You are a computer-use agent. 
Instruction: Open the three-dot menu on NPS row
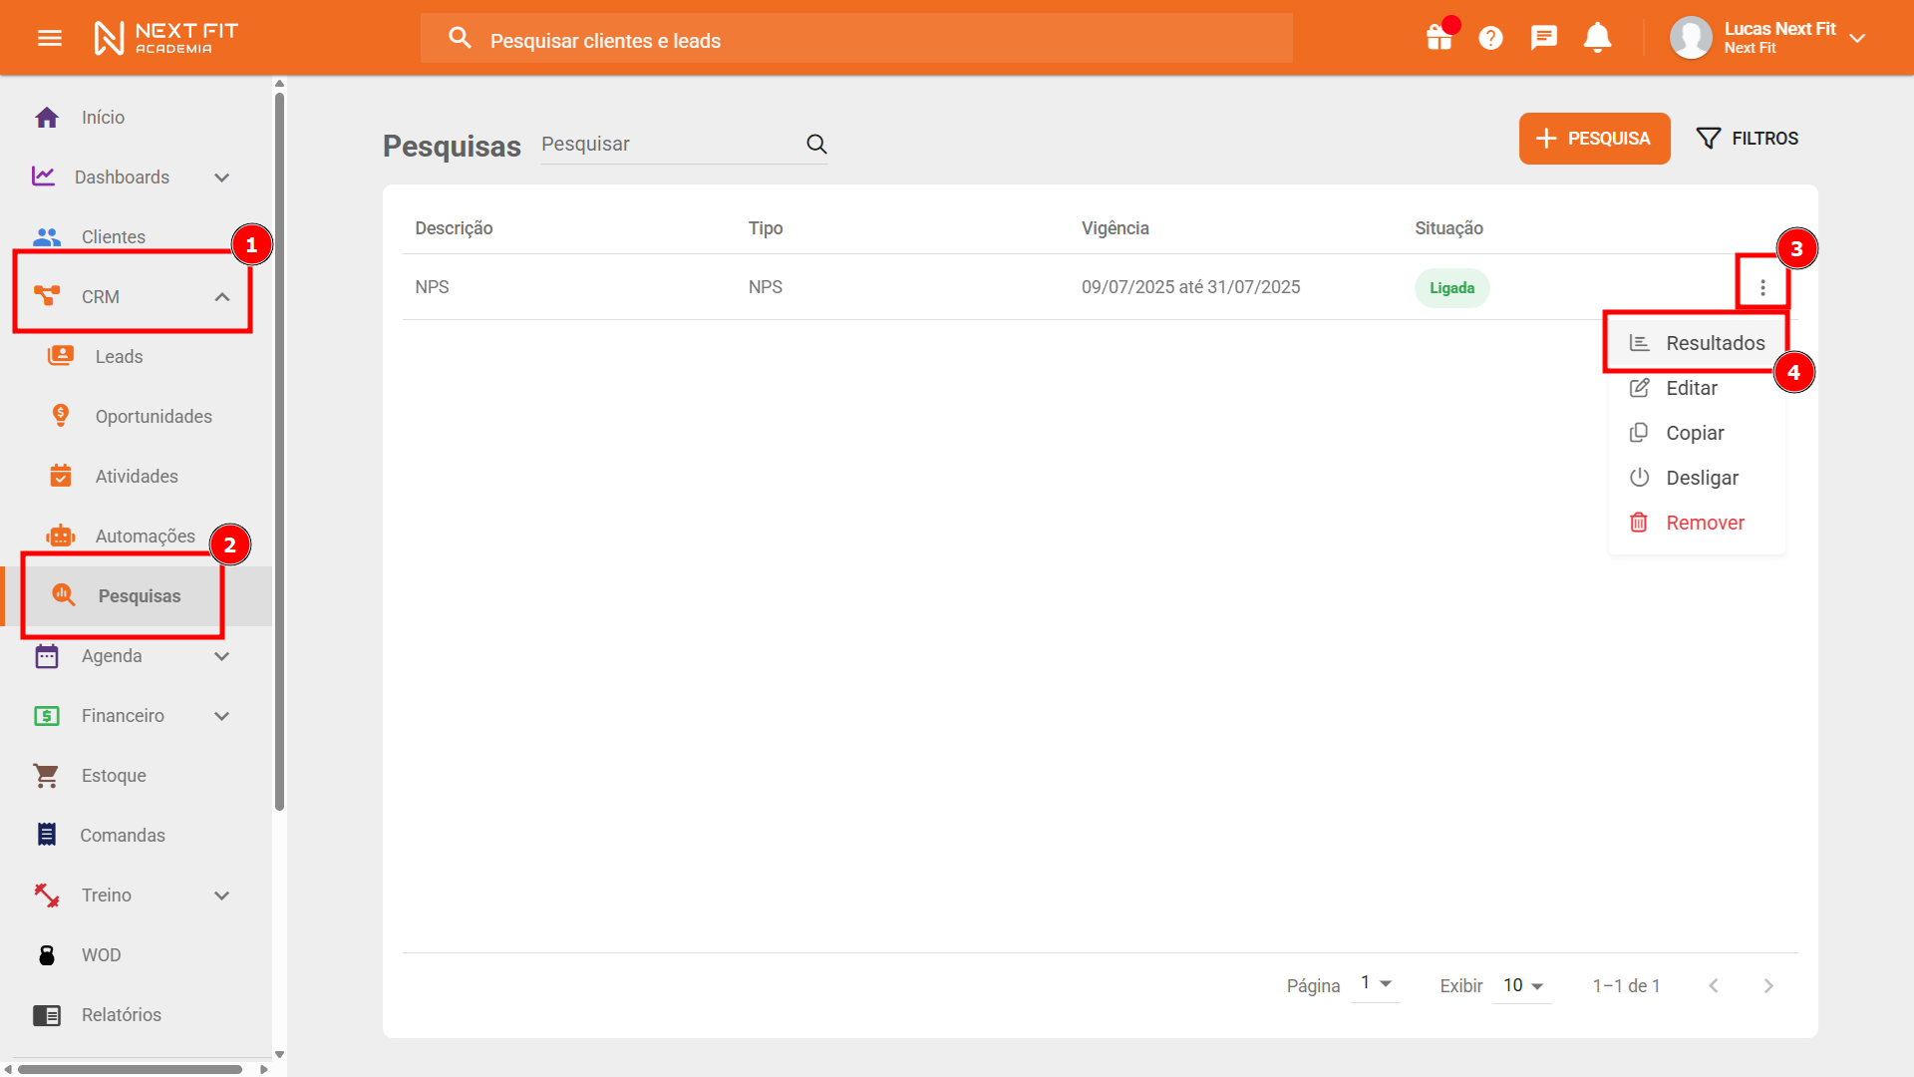(1762, 287)
